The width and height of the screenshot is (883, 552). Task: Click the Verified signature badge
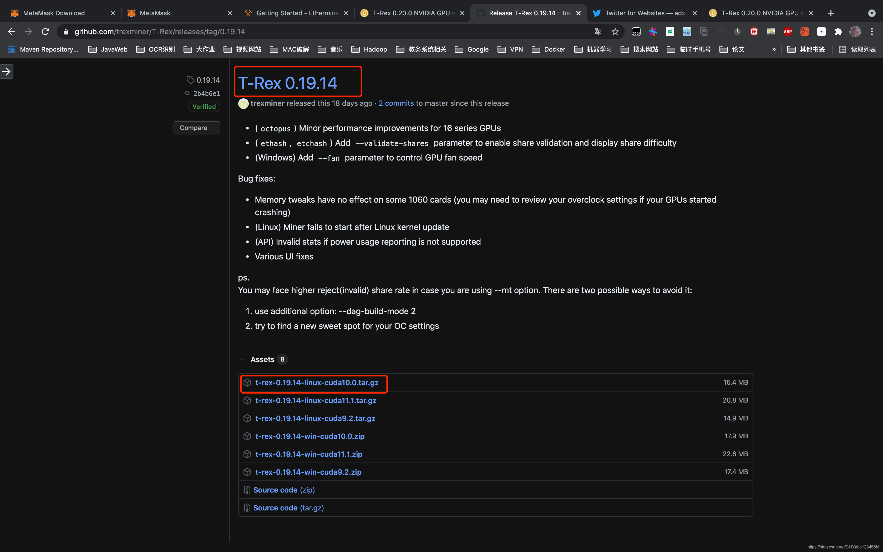(x=204, y=107)
